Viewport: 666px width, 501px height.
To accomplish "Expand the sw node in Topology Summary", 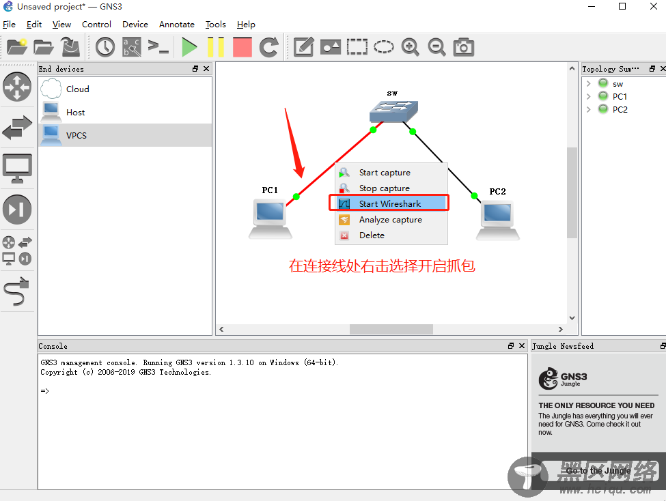I will (x=588, y=84).
